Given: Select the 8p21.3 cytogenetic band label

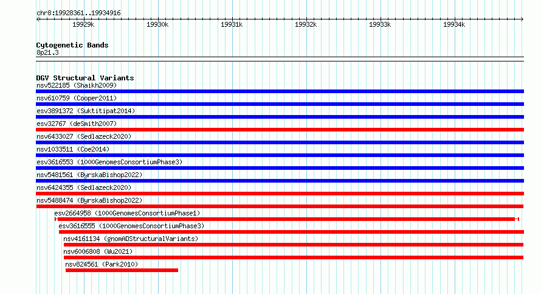Looking at the screenshot, I should 47,52.
